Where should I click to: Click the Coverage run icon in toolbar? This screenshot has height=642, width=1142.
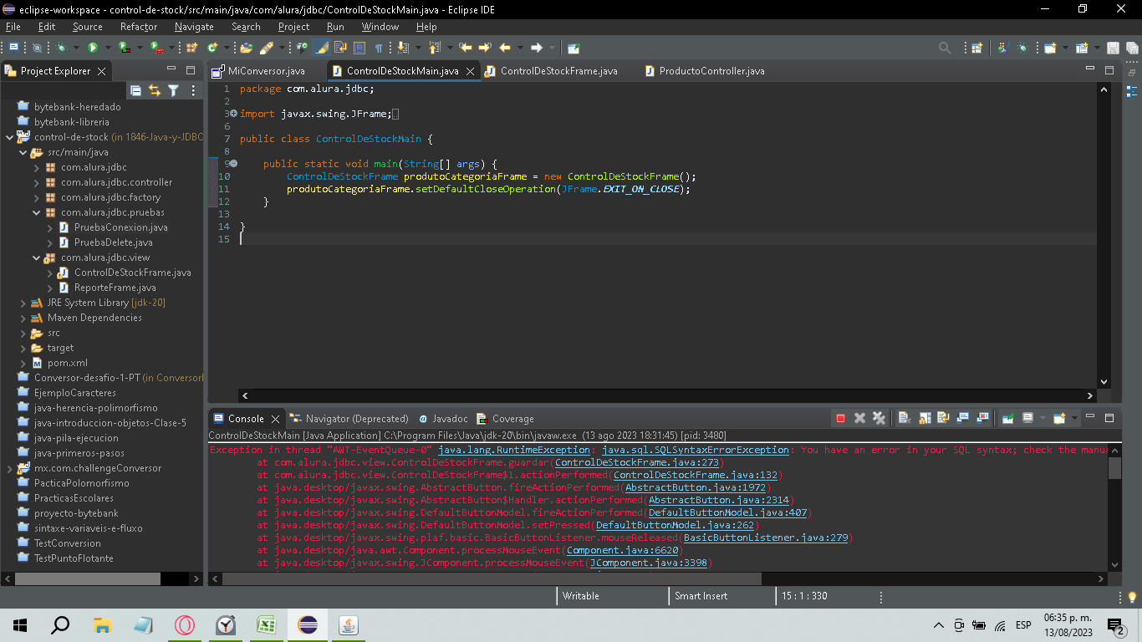pyautogui.click(x=125, y=48)
